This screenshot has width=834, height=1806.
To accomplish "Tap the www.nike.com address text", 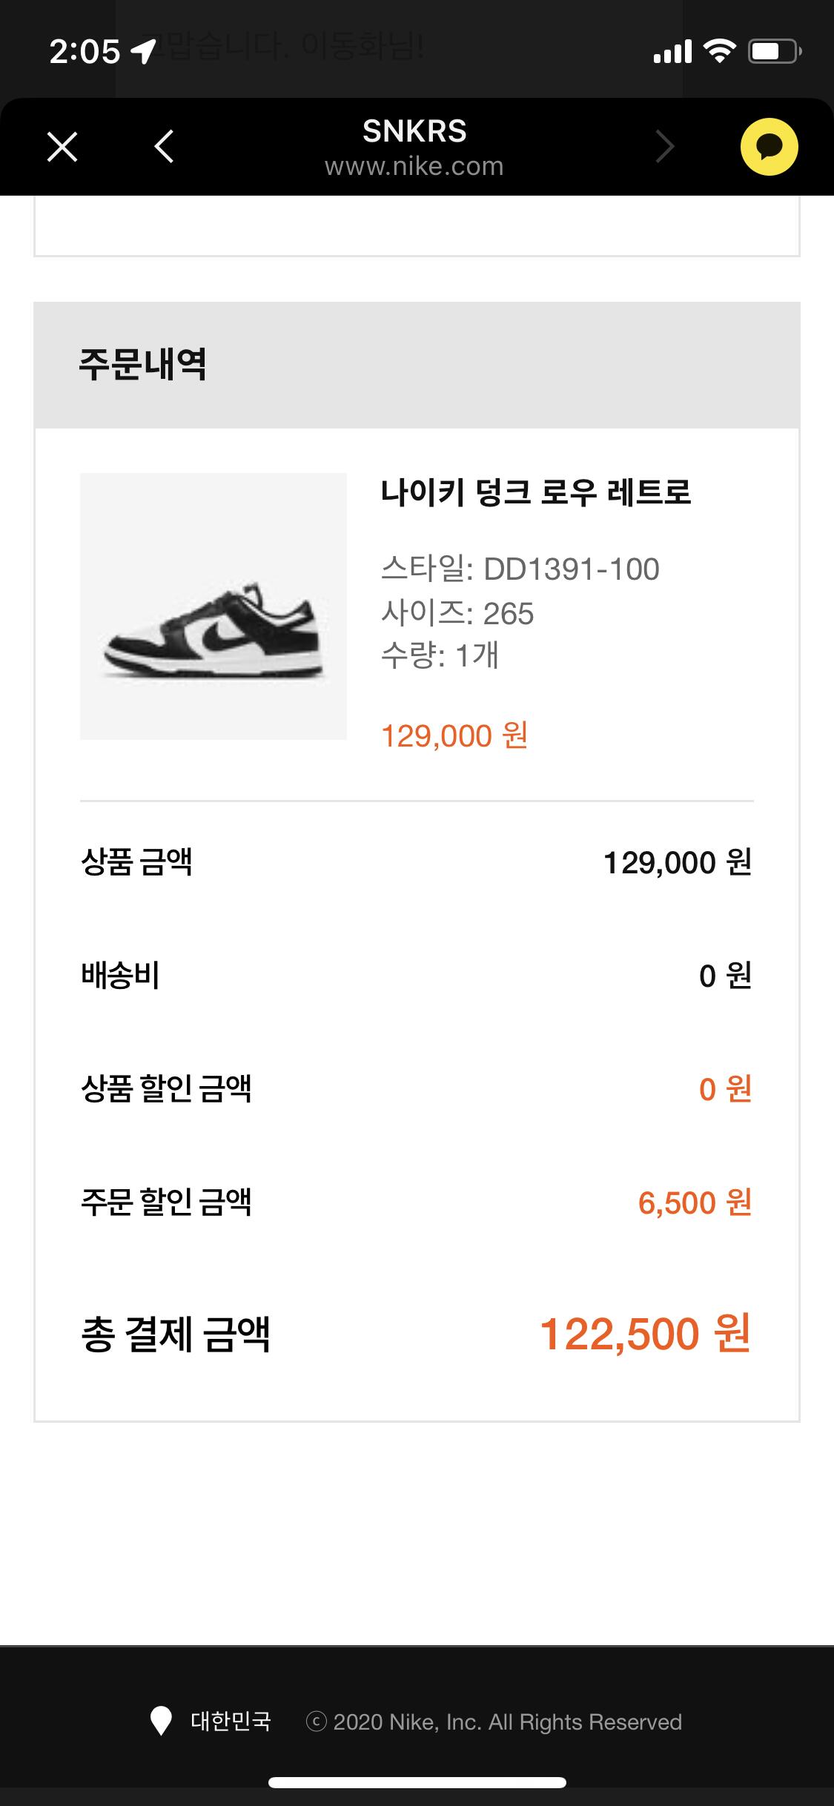I will [x=414, y=167].
